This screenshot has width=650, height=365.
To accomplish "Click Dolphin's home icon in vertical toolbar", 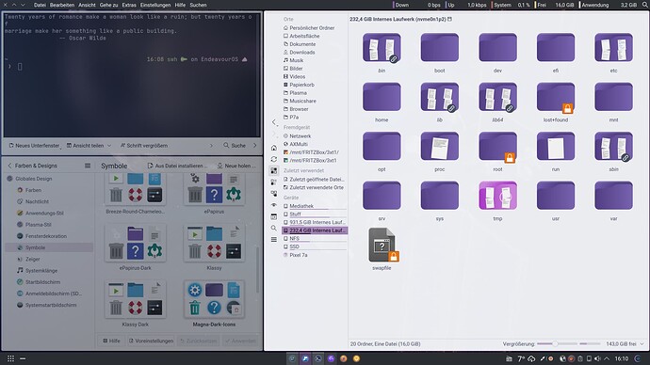I will [x=273, y=148].
